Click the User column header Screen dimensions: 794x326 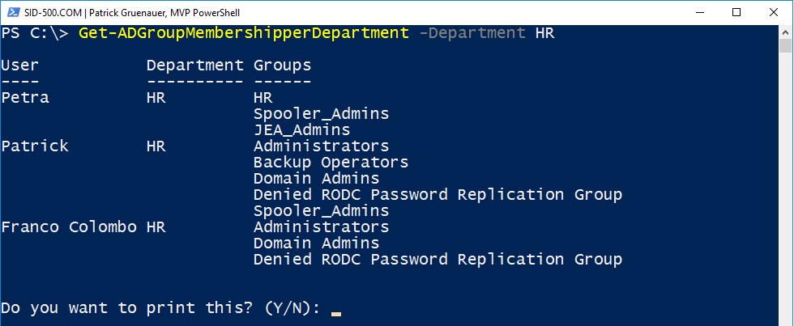pos(20,66)
